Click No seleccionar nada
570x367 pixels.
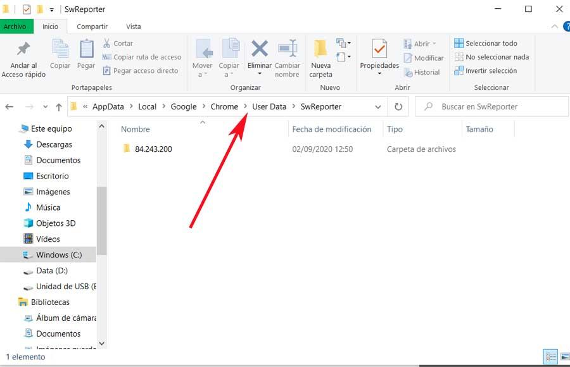tap(491, 57)
